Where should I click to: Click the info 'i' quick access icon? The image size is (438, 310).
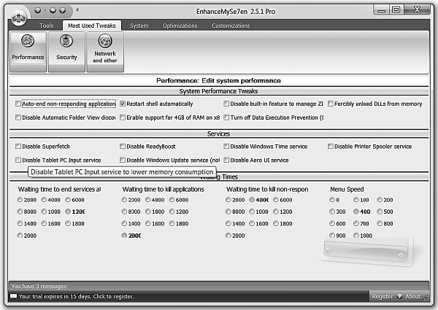click(63, 10)
